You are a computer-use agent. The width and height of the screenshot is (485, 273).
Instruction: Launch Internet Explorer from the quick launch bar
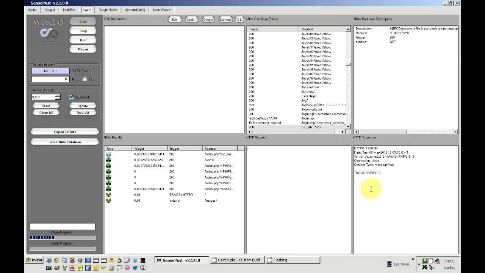tap(49, 260)
